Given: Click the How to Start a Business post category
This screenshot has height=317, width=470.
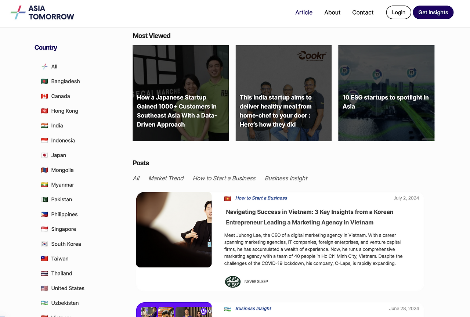Looking at the screenshot, I should (261, 198).
